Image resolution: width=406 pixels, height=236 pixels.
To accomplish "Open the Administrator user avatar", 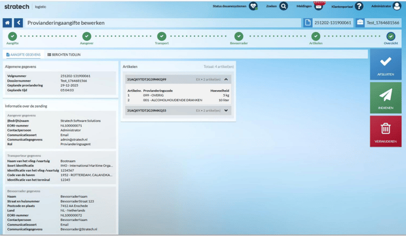I will 397,6.
